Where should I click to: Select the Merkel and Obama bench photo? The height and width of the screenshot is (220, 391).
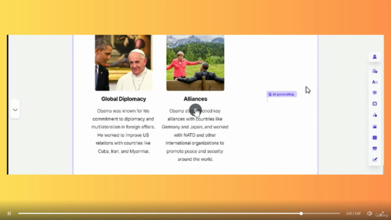pyautogui.click(x=195, y=62)
